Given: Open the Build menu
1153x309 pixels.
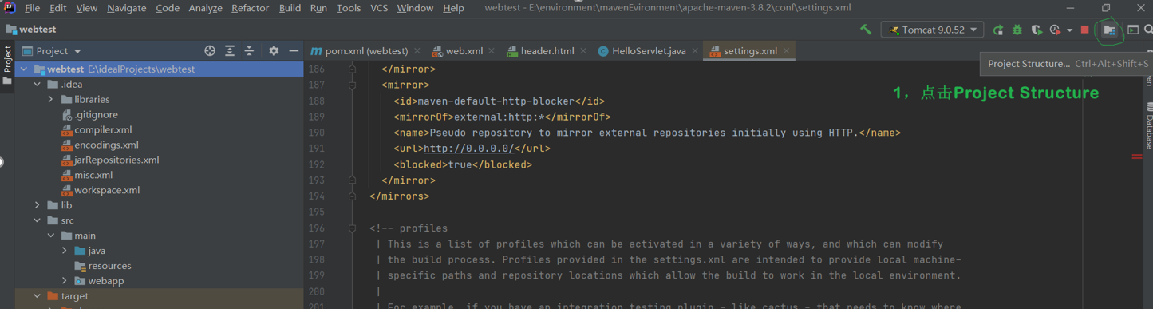Looking at the screenshot, I should (290, 8).
